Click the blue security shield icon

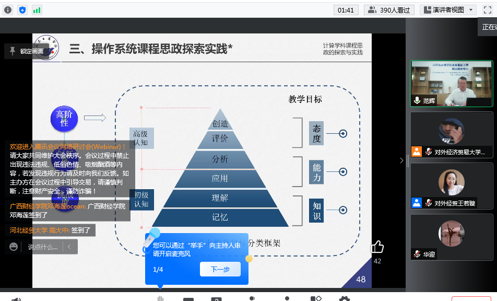click(22, 9)
